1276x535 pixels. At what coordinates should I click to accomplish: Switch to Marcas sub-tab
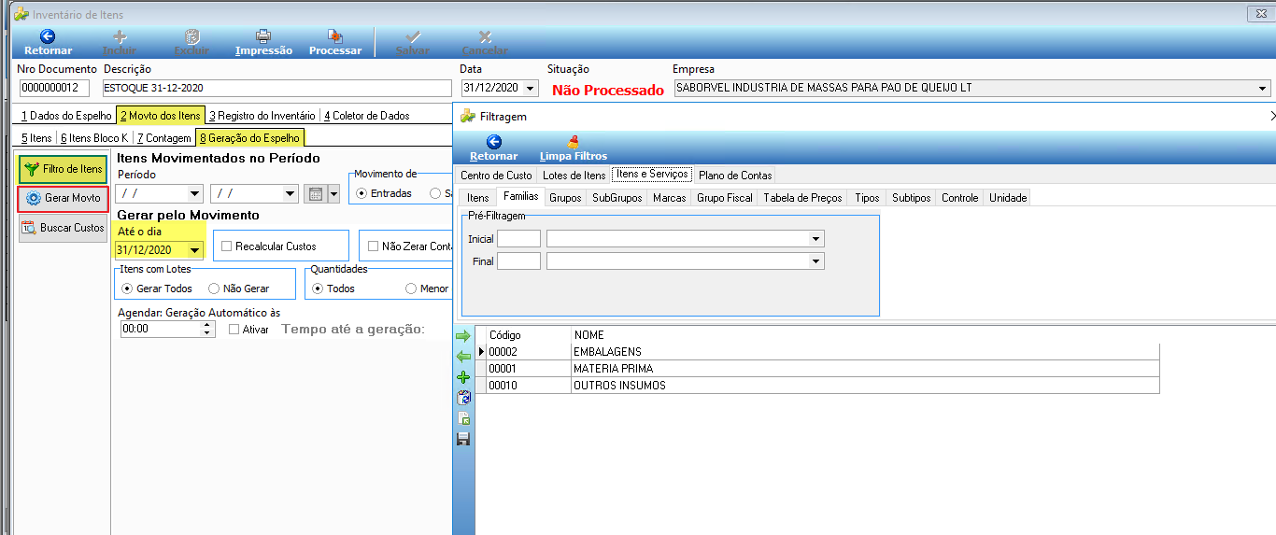pos(670,198)
